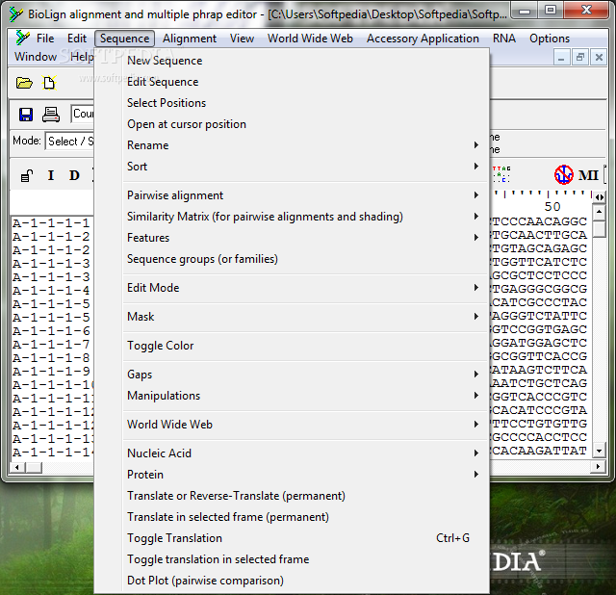Click the open folder icon
This screenshot has height=595, width=616.
point(24,83)
